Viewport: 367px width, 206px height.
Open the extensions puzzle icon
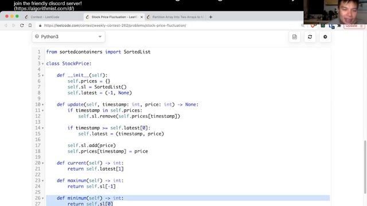click(x=339, y=26)
